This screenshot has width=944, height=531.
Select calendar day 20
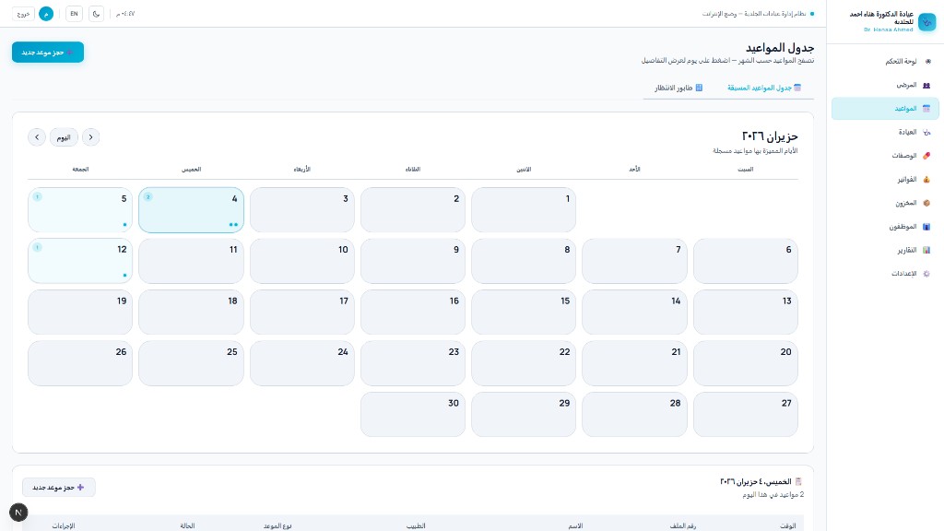click(x=745, y=363)
